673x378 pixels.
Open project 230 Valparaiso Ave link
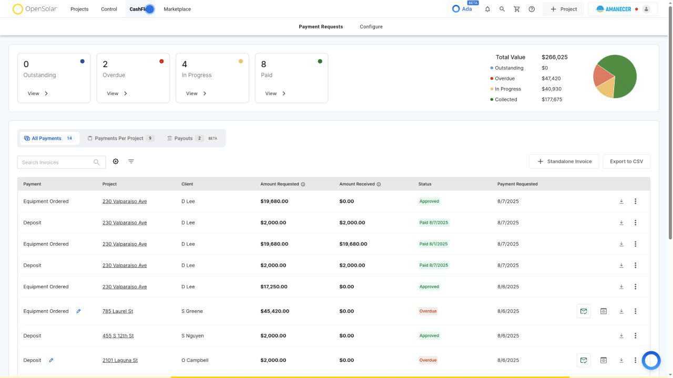[125, 201]
